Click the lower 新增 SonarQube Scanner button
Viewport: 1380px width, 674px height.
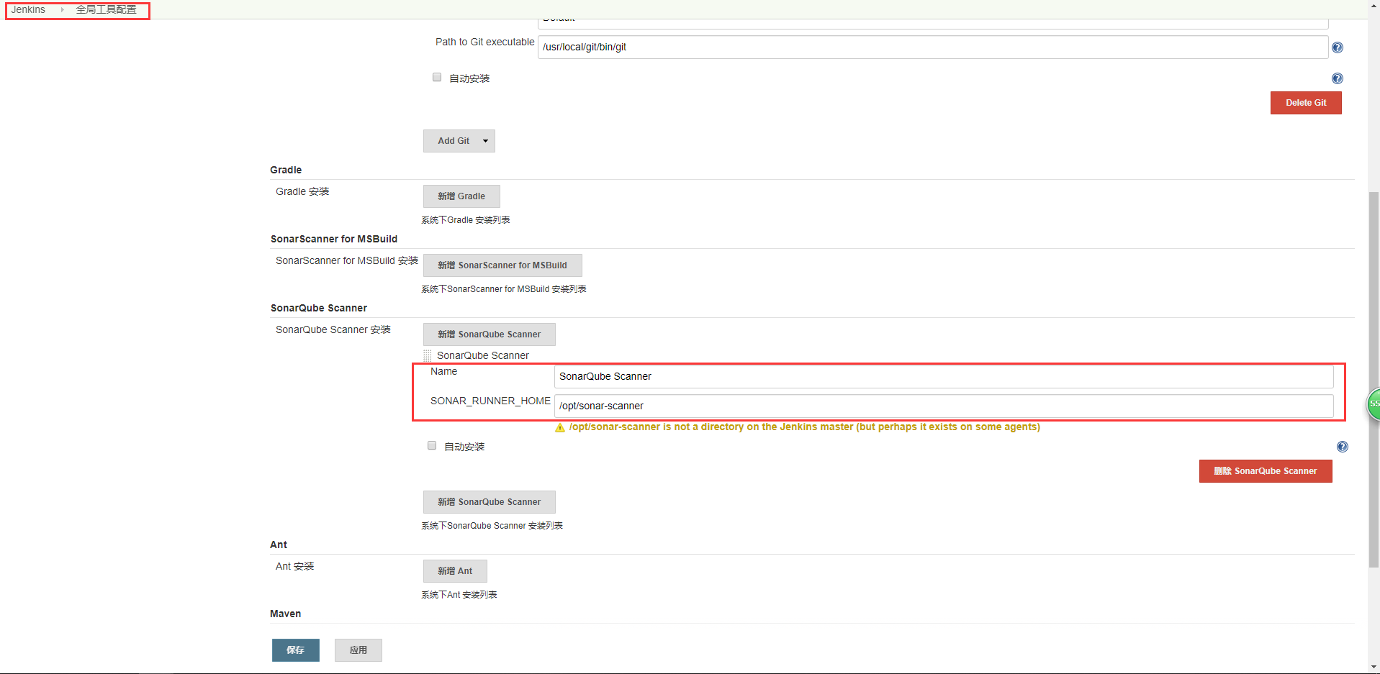[x=490, y=502]
